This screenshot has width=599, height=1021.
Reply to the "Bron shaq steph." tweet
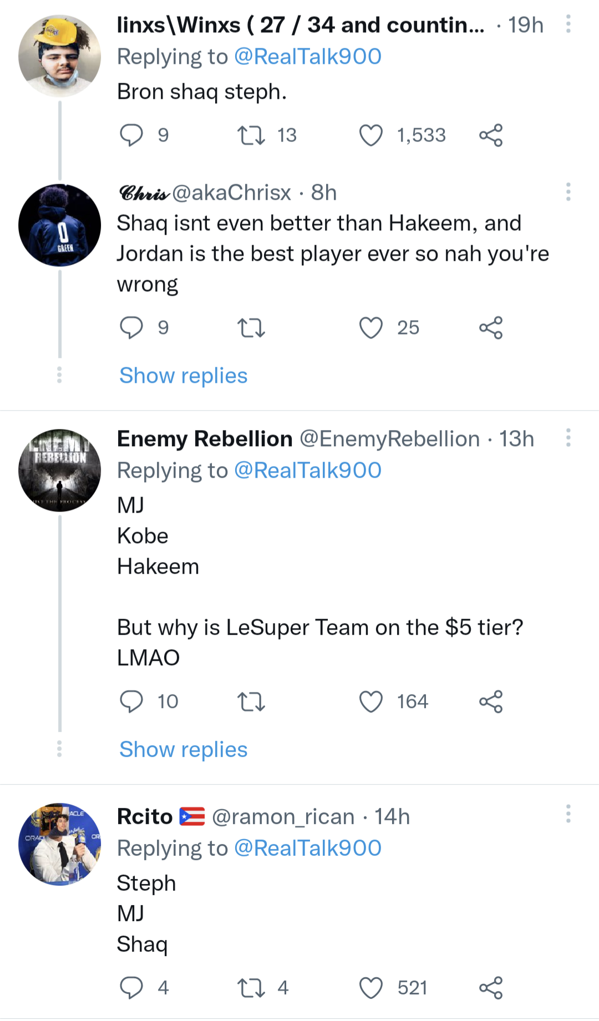131,135
